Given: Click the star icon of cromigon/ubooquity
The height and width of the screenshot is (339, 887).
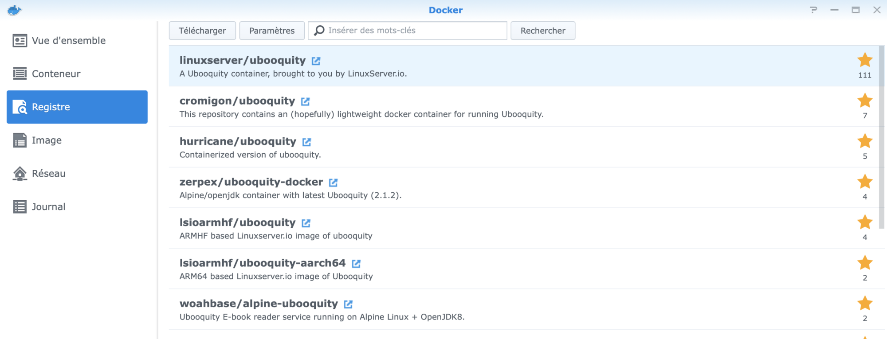Looking at the screenshot, I should (x=865, y=101).
